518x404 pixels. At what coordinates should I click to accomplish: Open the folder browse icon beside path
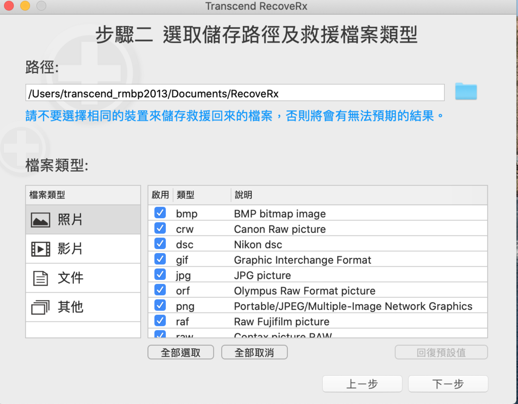(x=466, y=91)
